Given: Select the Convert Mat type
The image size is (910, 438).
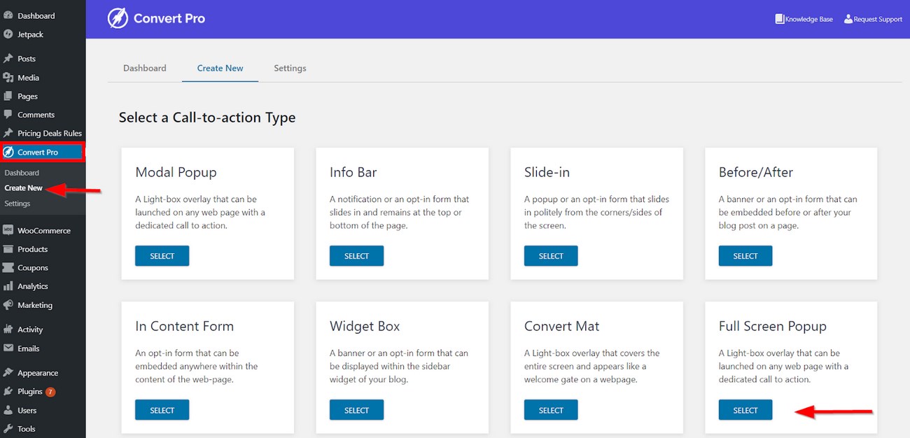Looking at the screenshot, I should (x=551, y=410).
